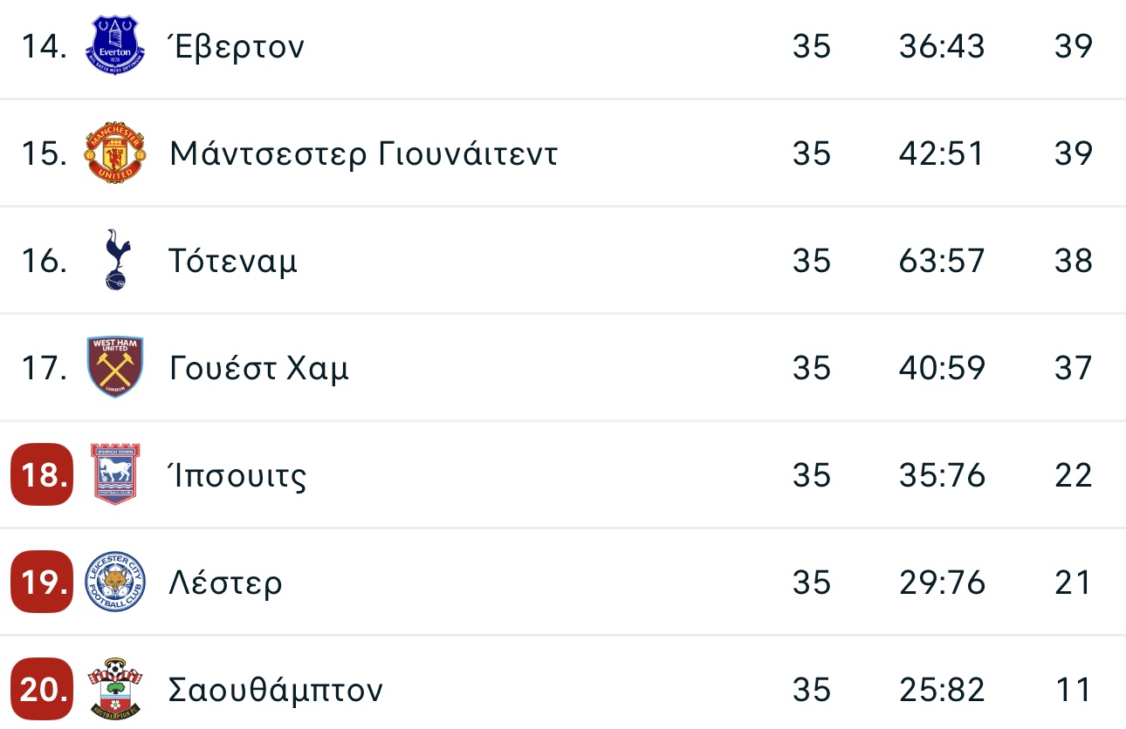Open the Everton club crest
Viewport: 1126px width, 729px height.
[115, 45]
